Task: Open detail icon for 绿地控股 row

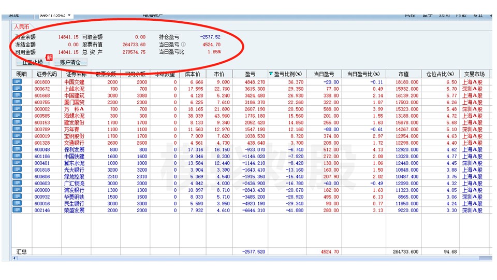Action: [17, 176]
